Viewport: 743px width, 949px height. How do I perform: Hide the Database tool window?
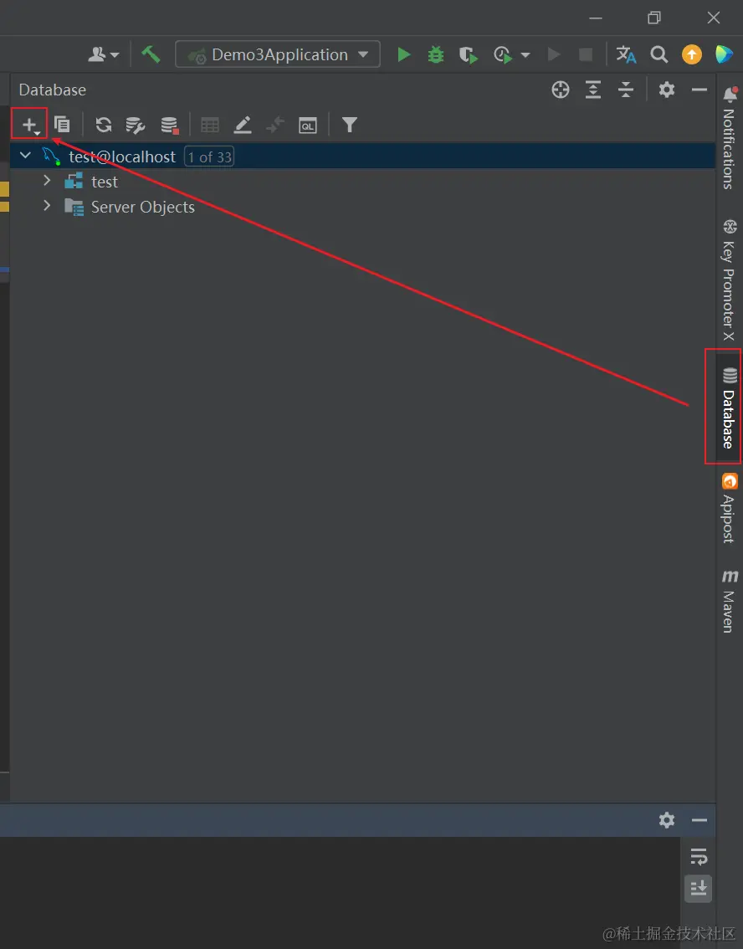699,90
